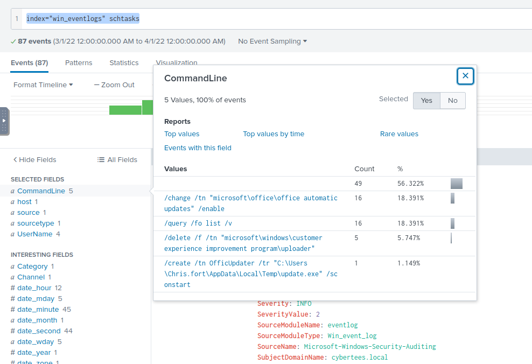
Task: Click the All Fields list icon
Action: point(101,159)
